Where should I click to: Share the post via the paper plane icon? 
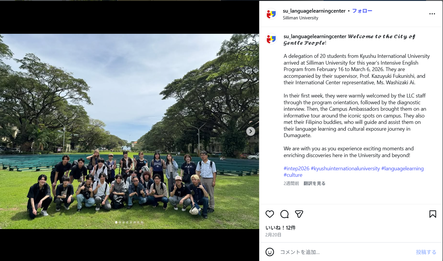point(299,214)
